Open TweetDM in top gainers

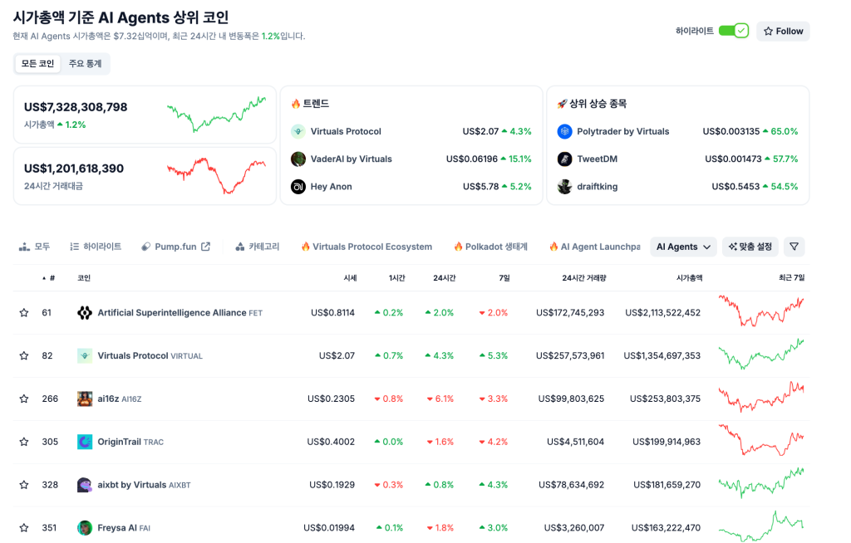[x=597, y=159]
